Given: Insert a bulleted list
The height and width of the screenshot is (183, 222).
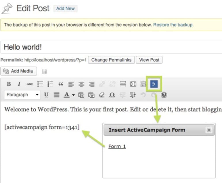Looking at the screenshot, I should tap(40, 84).
